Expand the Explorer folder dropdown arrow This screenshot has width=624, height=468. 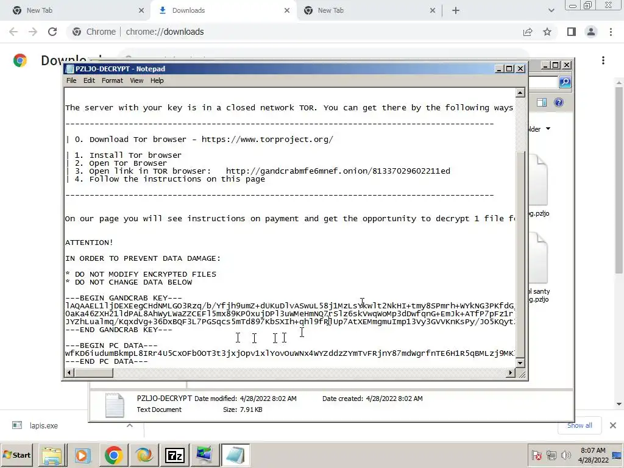coord(548,129)
